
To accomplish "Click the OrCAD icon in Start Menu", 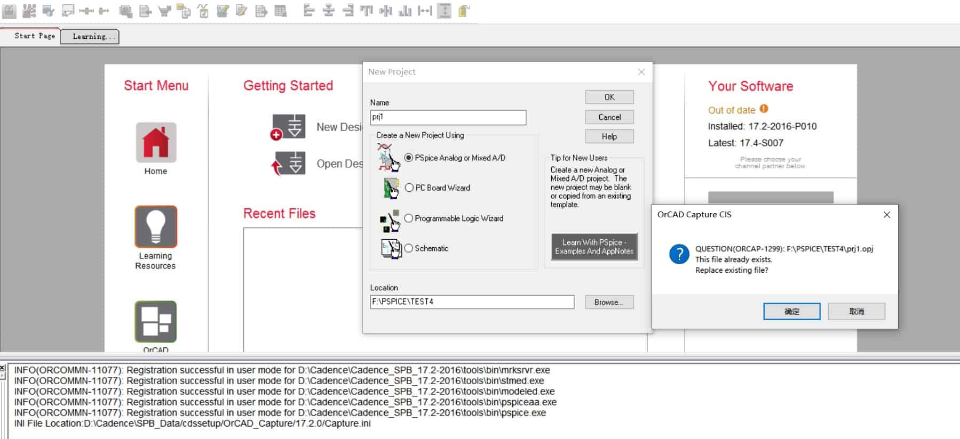I will (x=156, y=321).
